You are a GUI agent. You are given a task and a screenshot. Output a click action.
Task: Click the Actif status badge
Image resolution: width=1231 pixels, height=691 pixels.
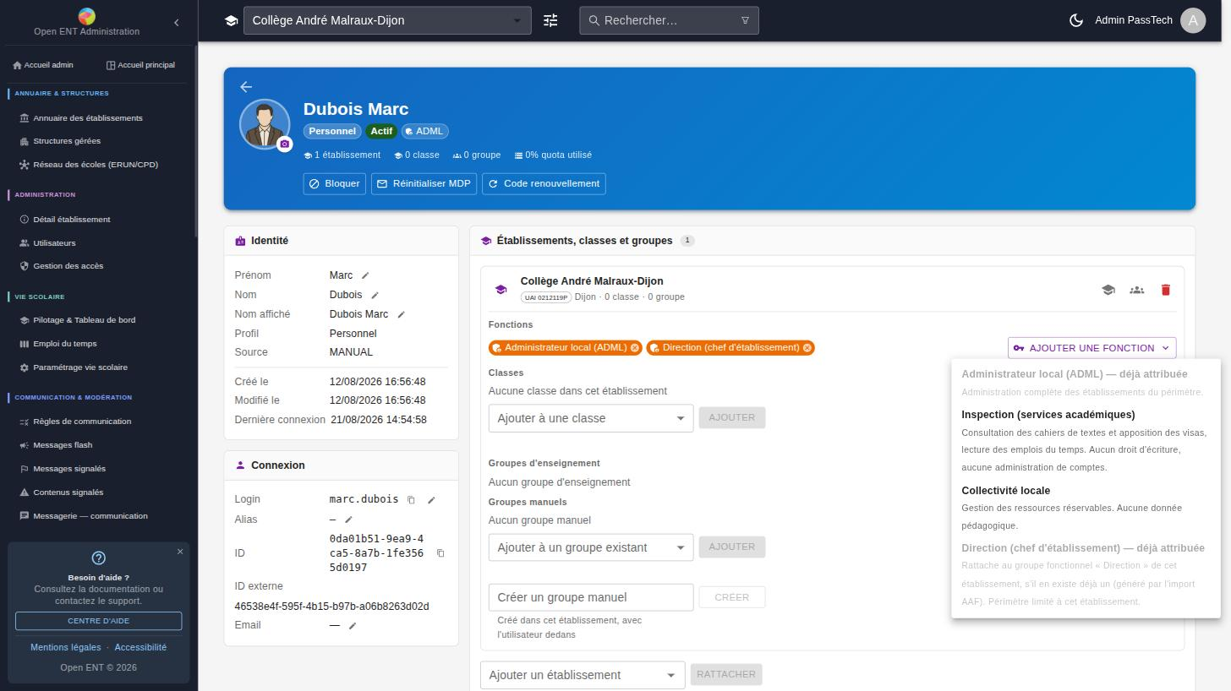coord(381,131)
